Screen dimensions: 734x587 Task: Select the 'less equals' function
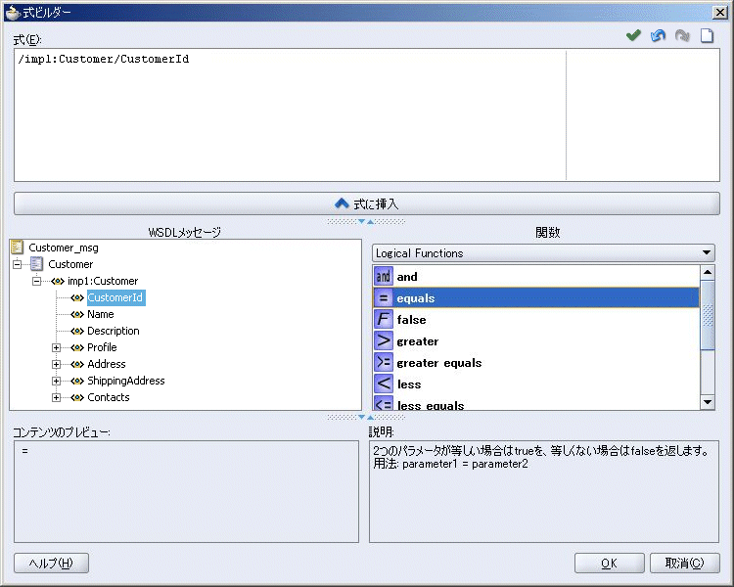(x=536, y=403)
